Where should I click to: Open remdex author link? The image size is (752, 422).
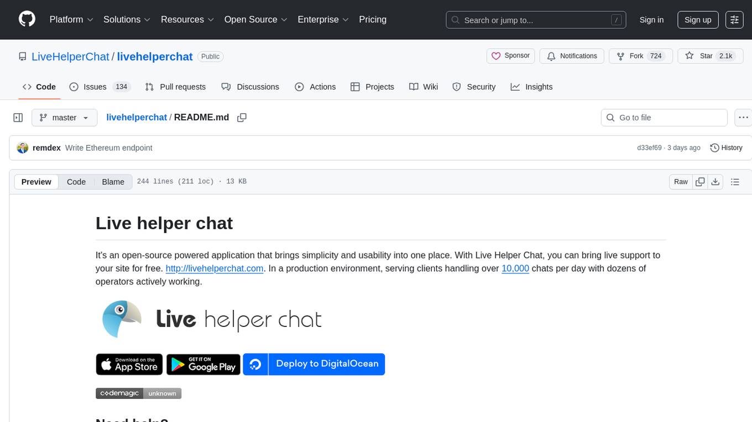coord(46,147)
